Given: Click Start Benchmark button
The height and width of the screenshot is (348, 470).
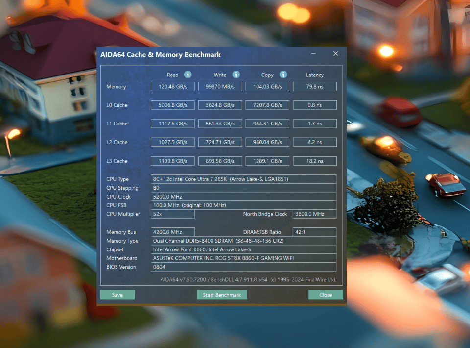Looking at the screenshot, I should click(x=222, y=295).
